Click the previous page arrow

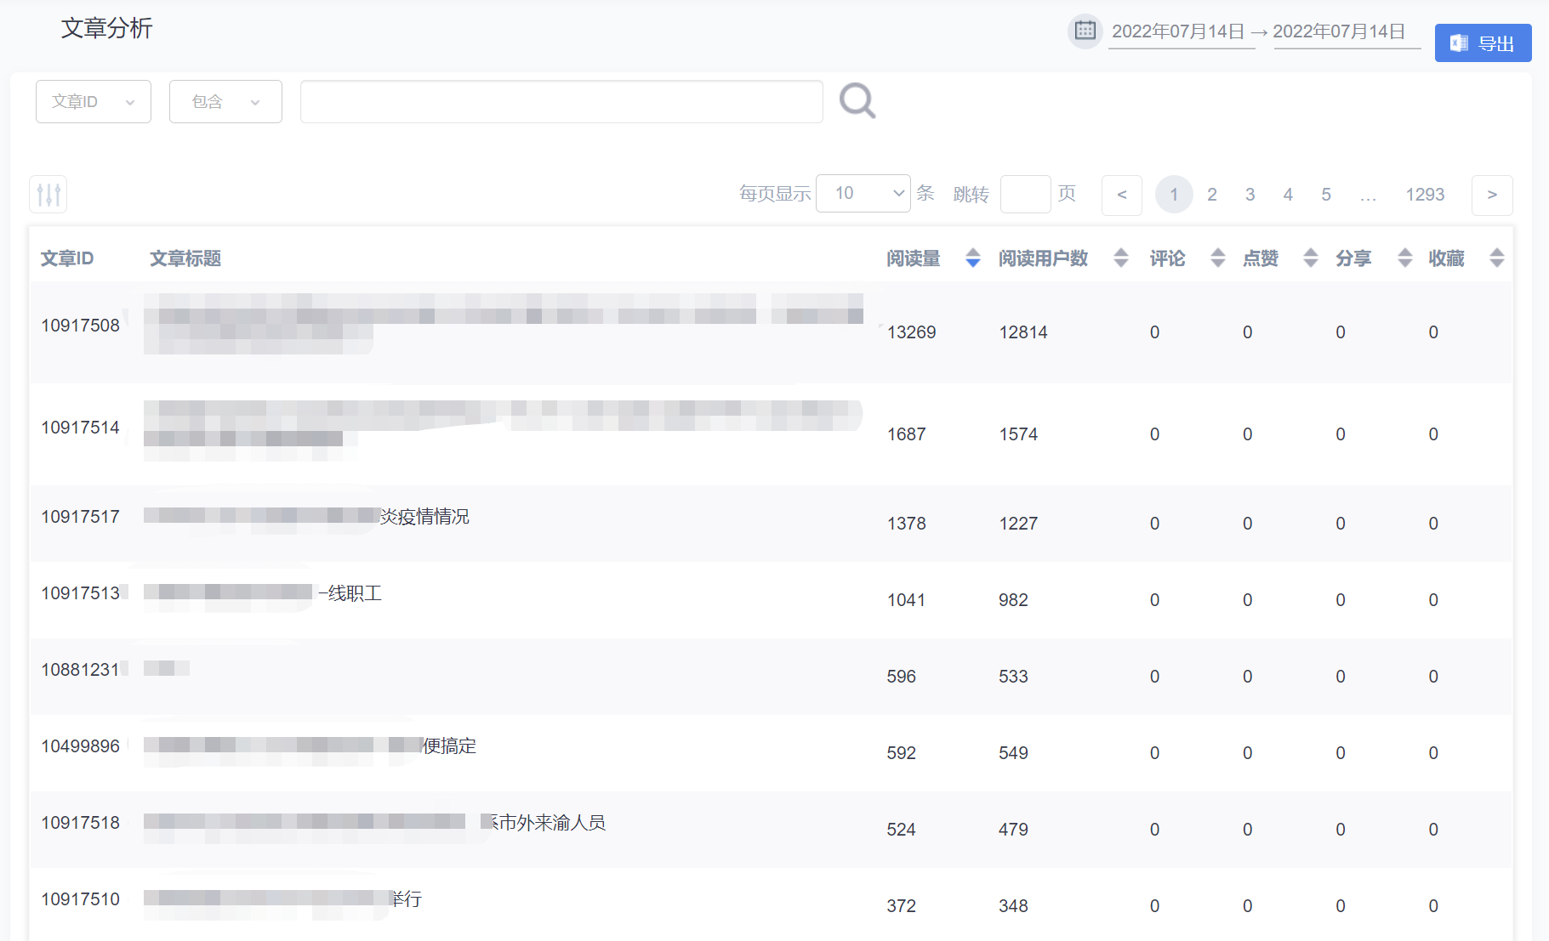(1121, 195)
